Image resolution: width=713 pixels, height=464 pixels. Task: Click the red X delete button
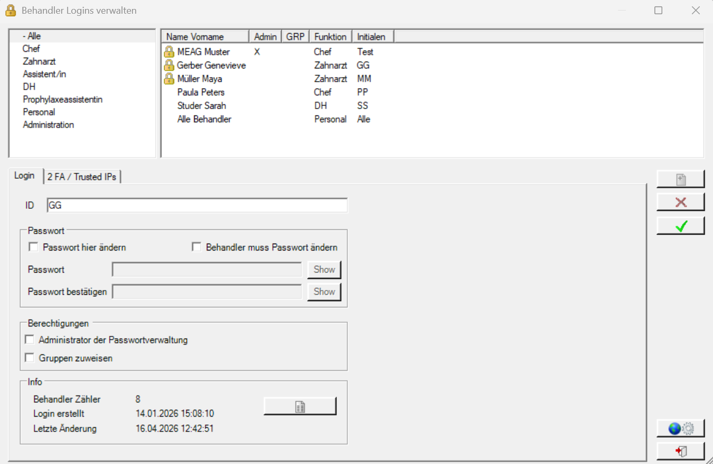coord(681,202)
